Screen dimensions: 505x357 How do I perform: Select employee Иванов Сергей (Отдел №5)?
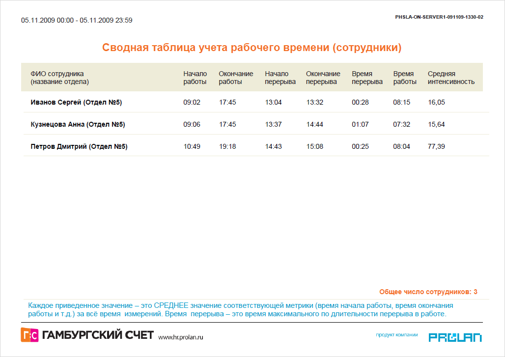coord(76,102)
